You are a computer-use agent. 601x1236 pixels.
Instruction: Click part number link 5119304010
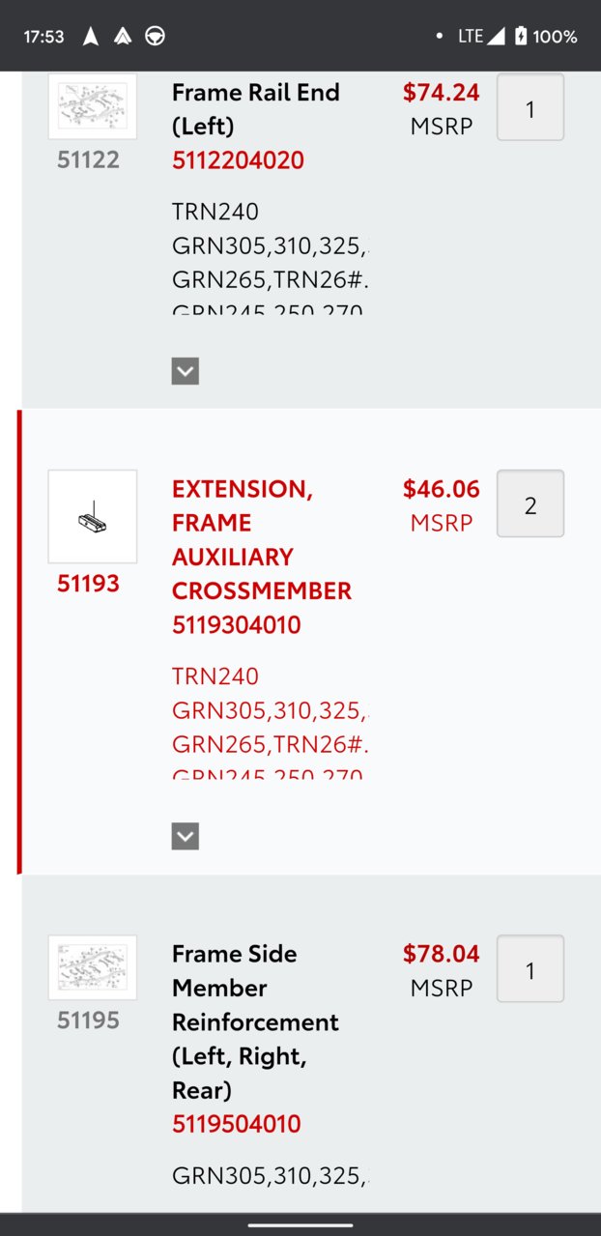pos(237,625)
